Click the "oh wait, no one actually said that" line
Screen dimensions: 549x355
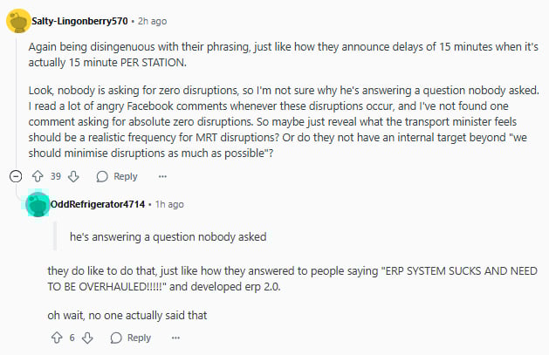pyautogui.click(x=127, y=316)
